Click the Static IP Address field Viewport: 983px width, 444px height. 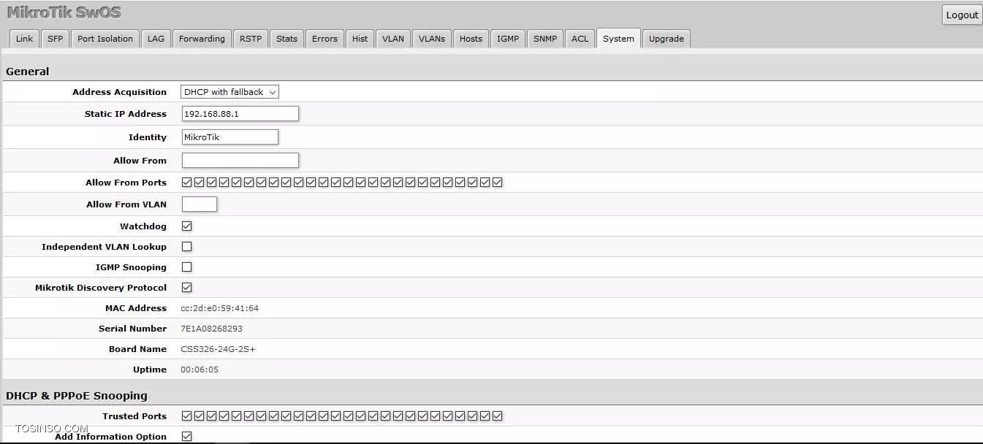[240, 114]
